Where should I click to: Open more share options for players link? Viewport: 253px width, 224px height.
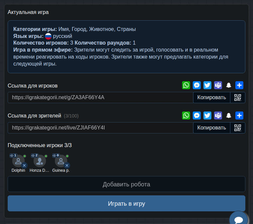pos(239,85)
